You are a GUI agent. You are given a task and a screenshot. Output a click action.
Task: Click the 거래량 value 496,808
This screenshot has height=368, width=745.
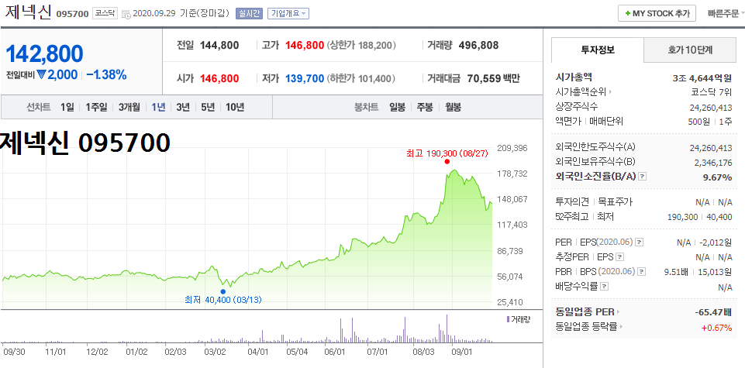(x=479, y=46)
